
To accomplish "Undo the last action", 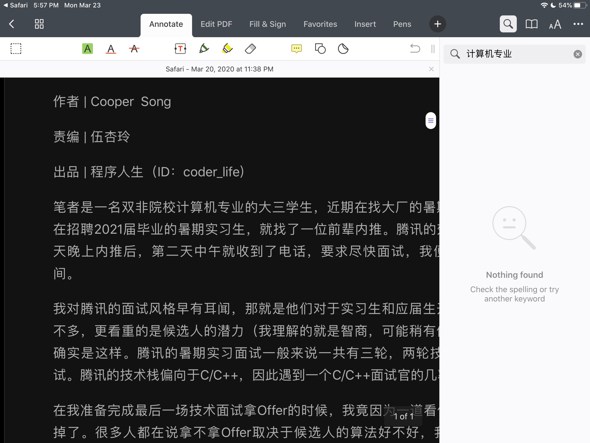I will [415, 49].
